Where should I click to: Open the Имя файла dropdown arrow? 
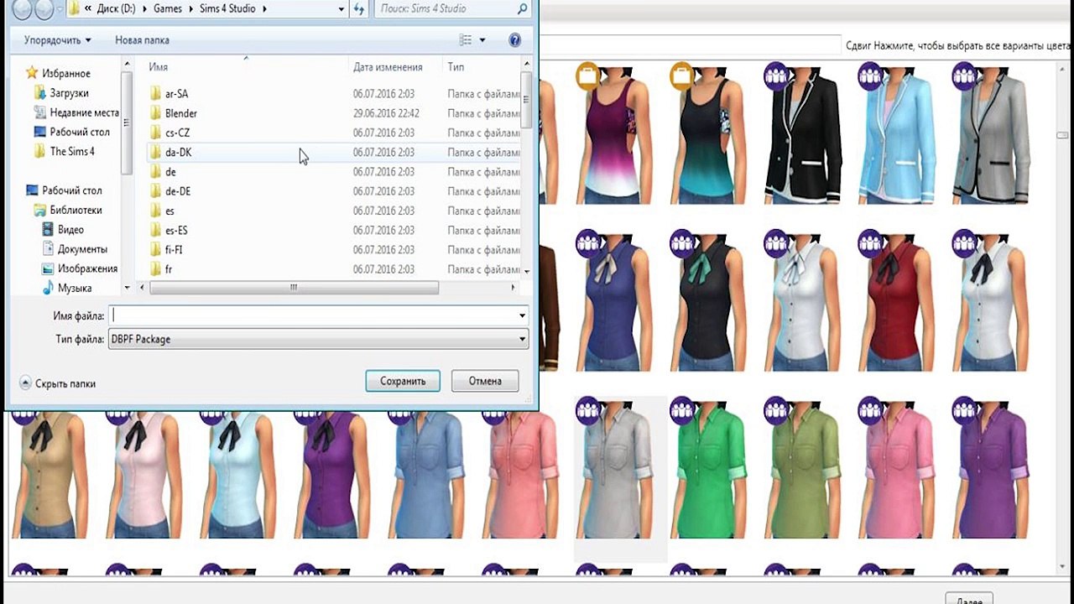(x=522, y=315)
